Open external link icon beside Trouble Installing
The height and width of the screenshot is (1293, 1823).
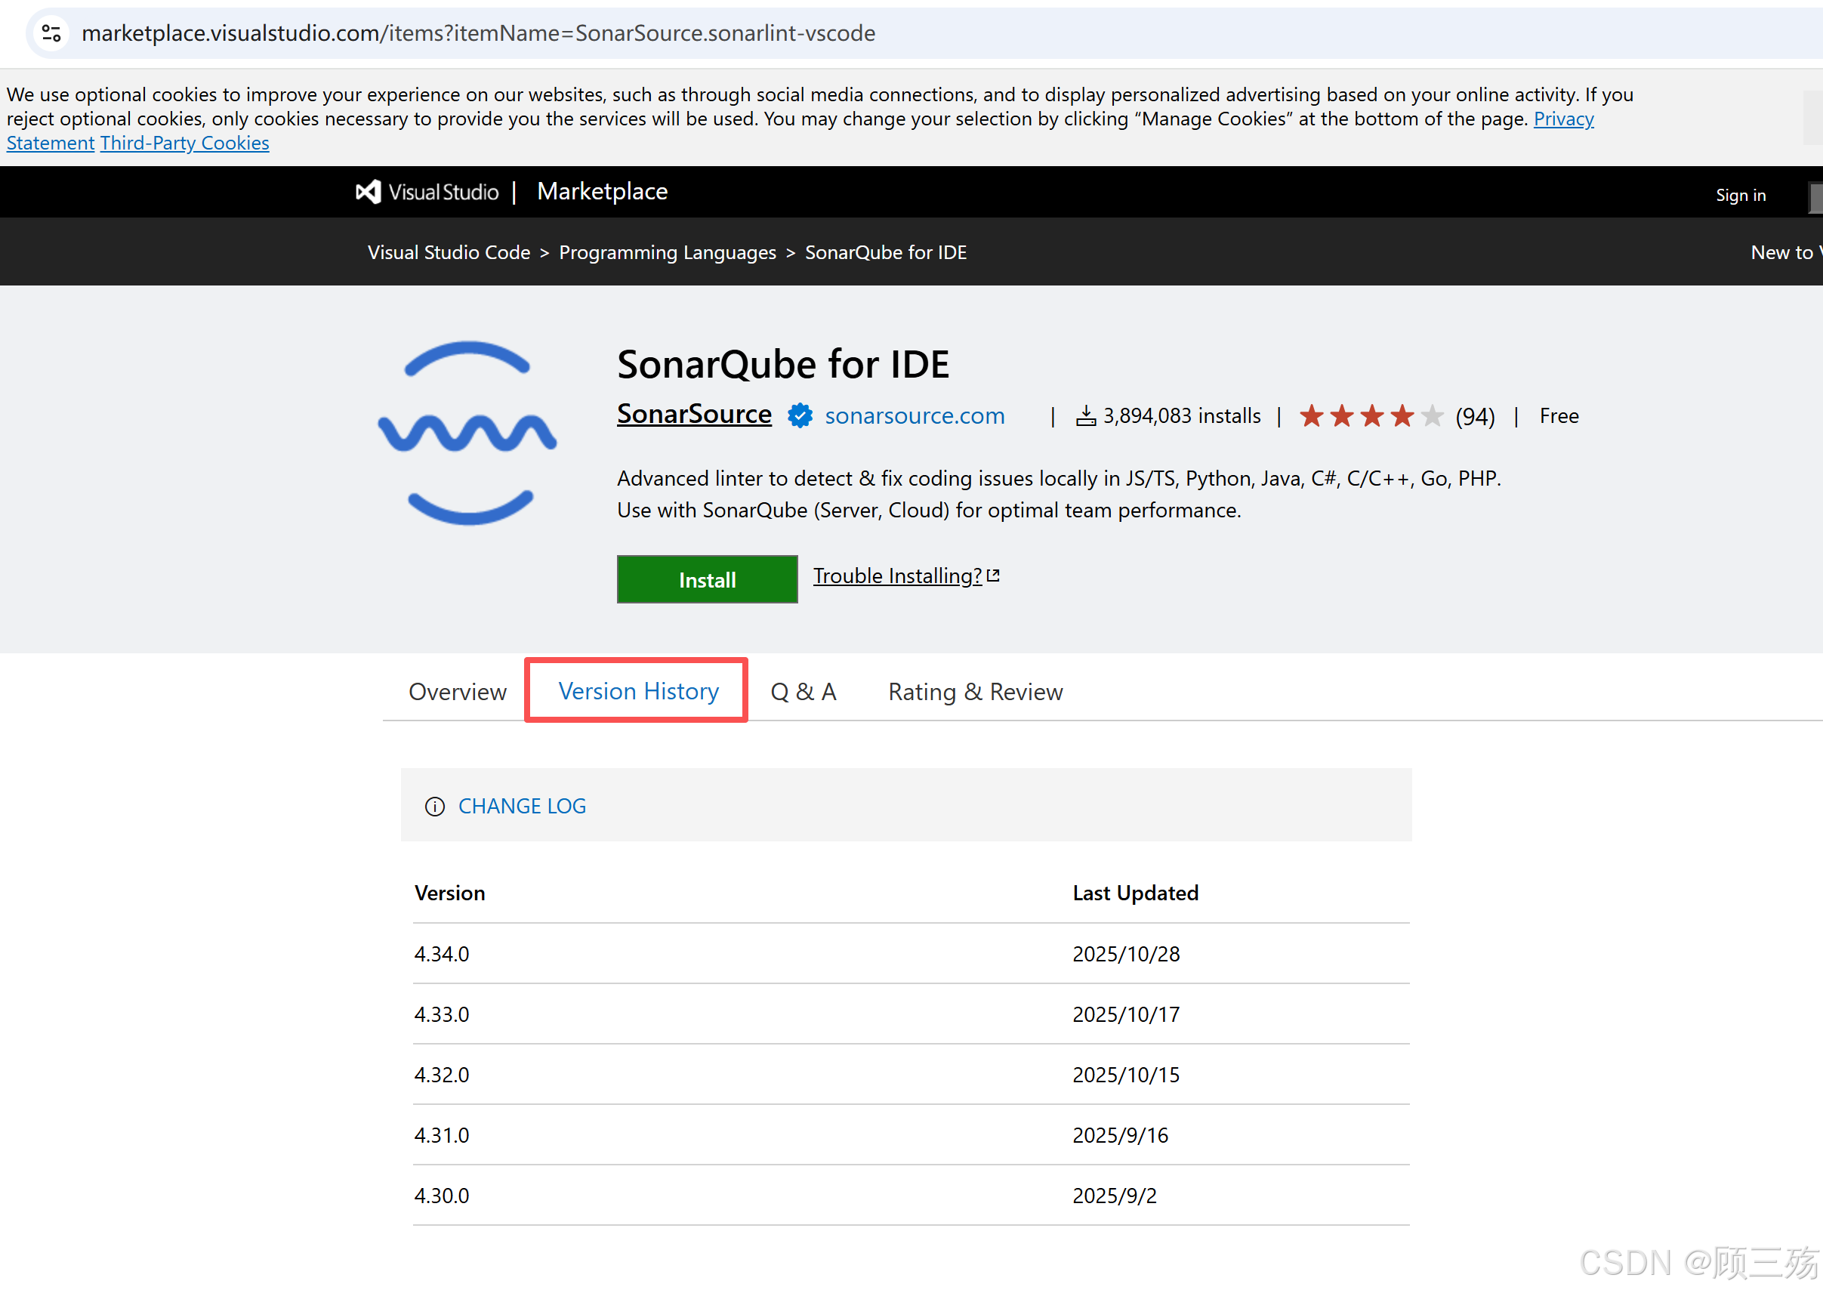tap(993, 575)
